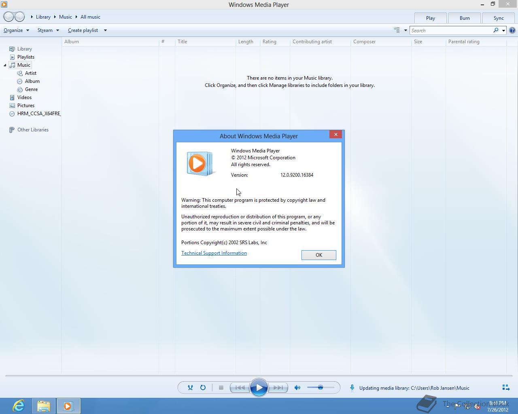
Task: Collapse the Music tree node triangle
Action: pyautogui.click(x=5, y=65)
